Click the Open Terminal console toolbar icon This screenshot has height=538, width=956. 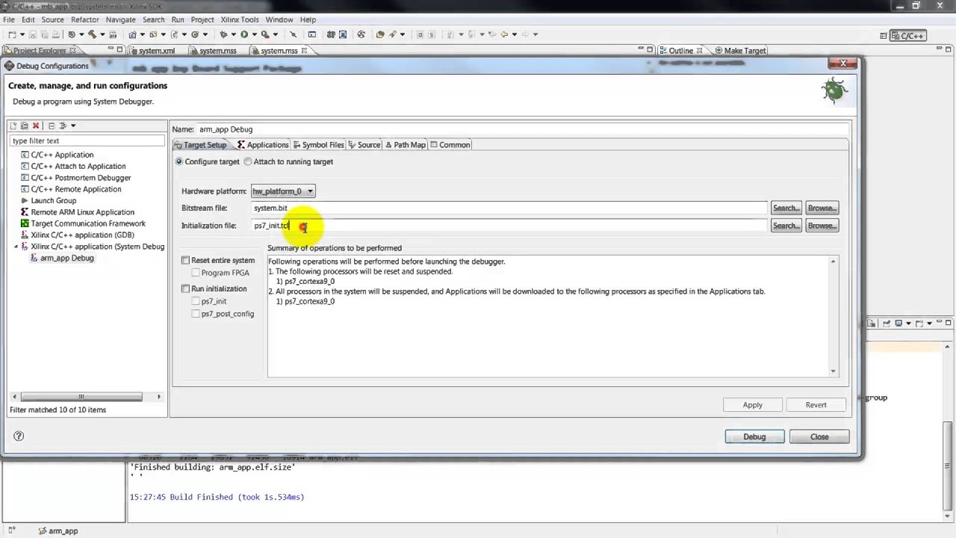312,34
